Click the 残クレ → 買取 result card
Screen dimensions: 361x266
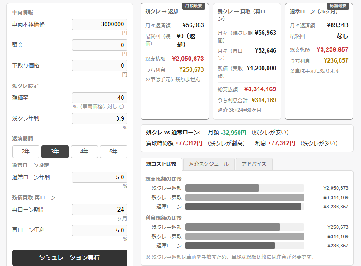pos(247,61)
